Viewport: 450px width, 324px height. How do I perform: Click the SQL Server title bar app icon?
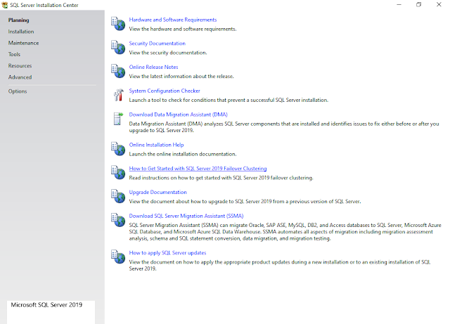tap(5, 5)
